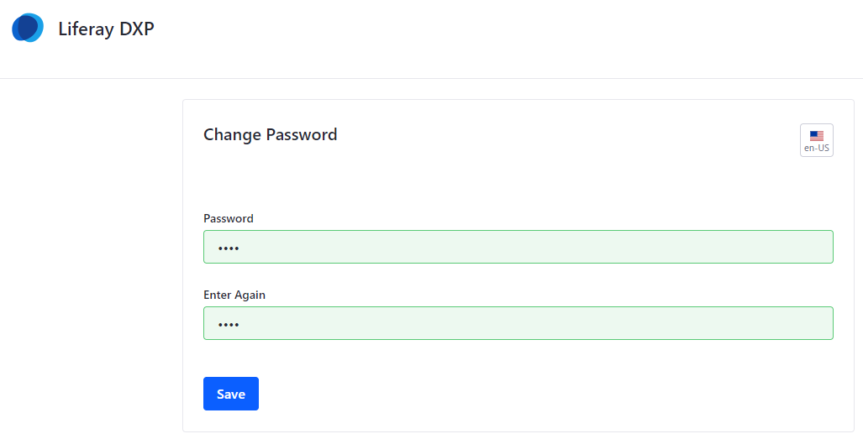Click the Save button

tap(230, 394)
